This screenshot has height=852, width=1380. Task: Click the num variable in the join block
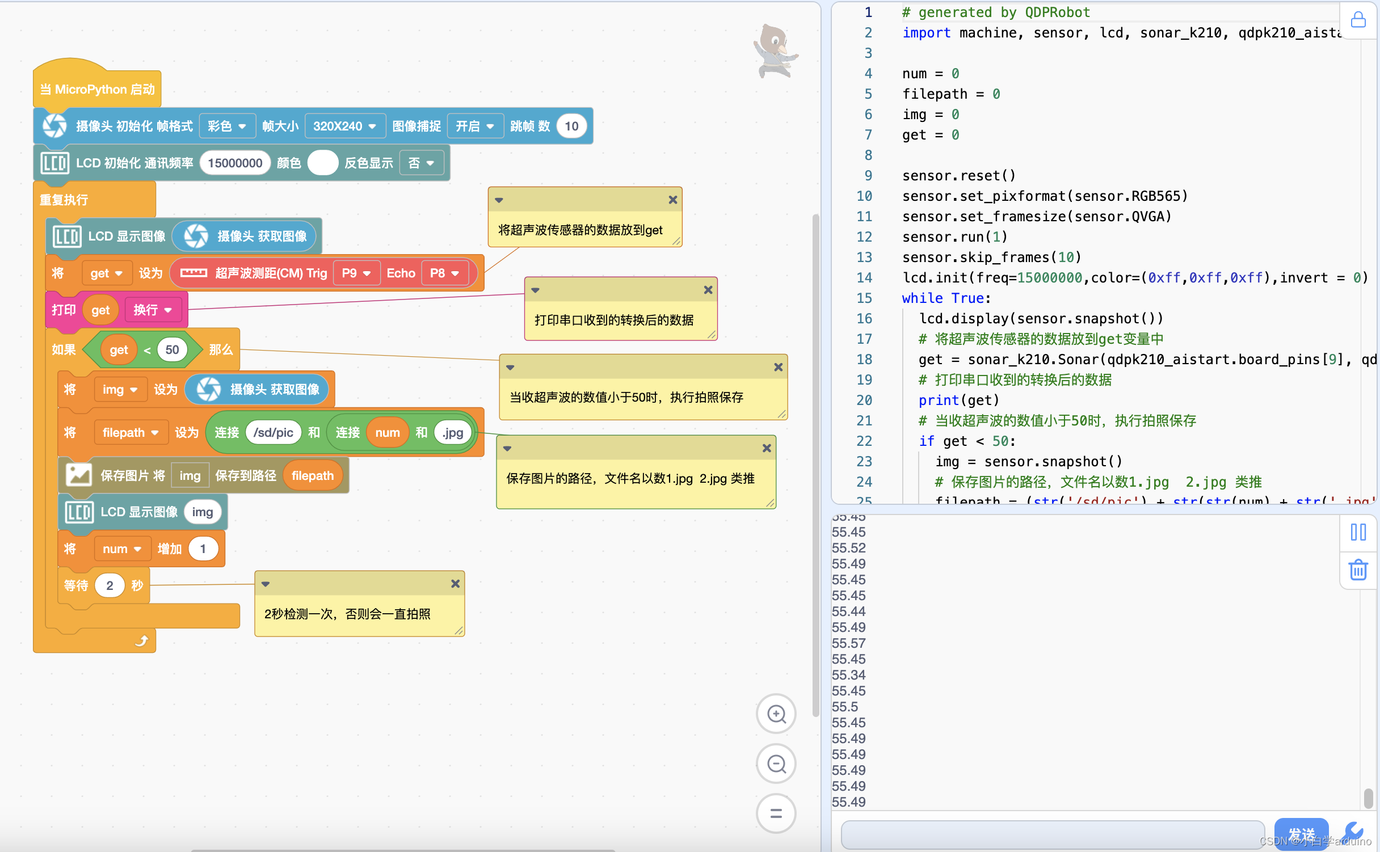click(x=388, y=433)
